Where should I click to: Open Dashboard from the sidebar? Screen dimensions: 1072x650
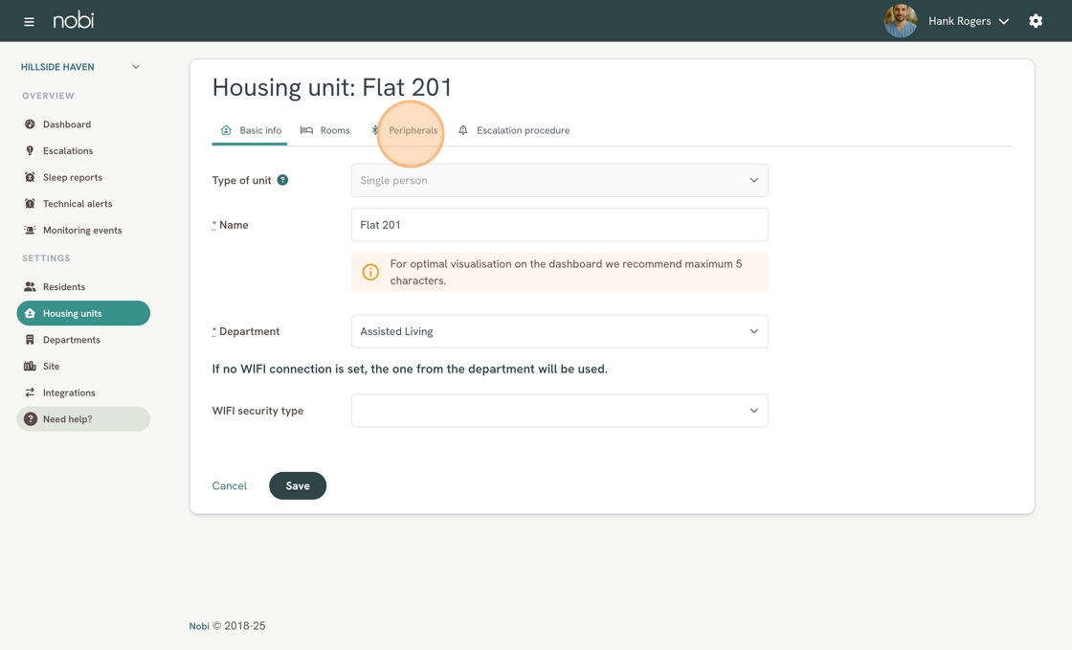click(66, 124)
